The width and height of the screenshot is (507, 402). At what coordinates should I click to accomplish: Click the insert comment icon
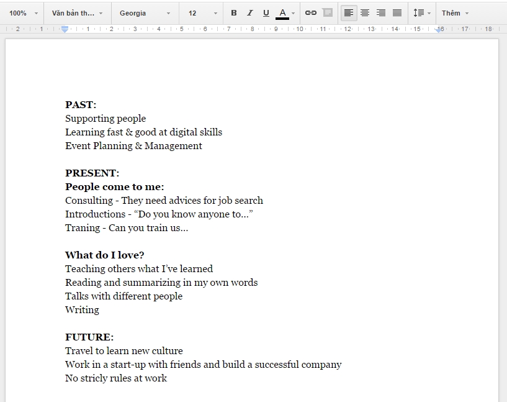tap(328, 13)
